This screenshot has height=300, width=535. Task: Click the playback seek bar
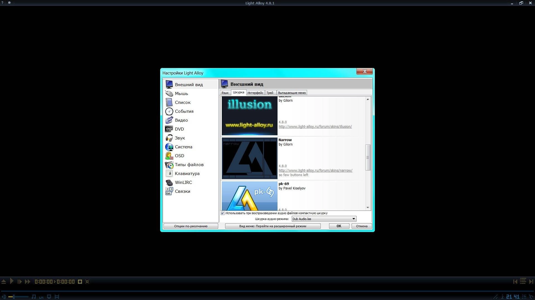[267, 291]
